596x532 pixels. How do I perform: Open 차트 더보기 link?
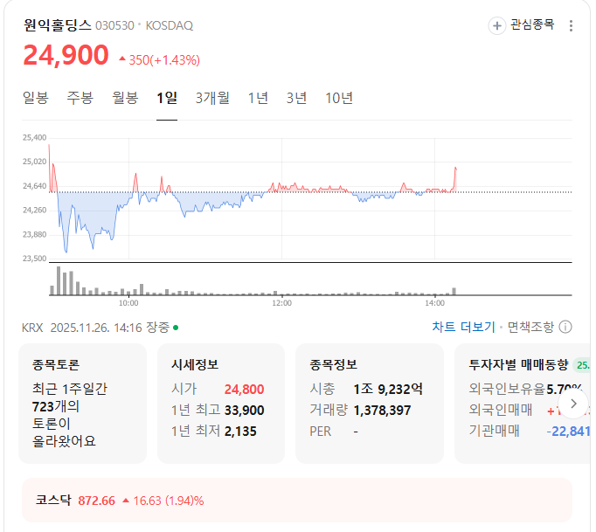coord(463,328)
